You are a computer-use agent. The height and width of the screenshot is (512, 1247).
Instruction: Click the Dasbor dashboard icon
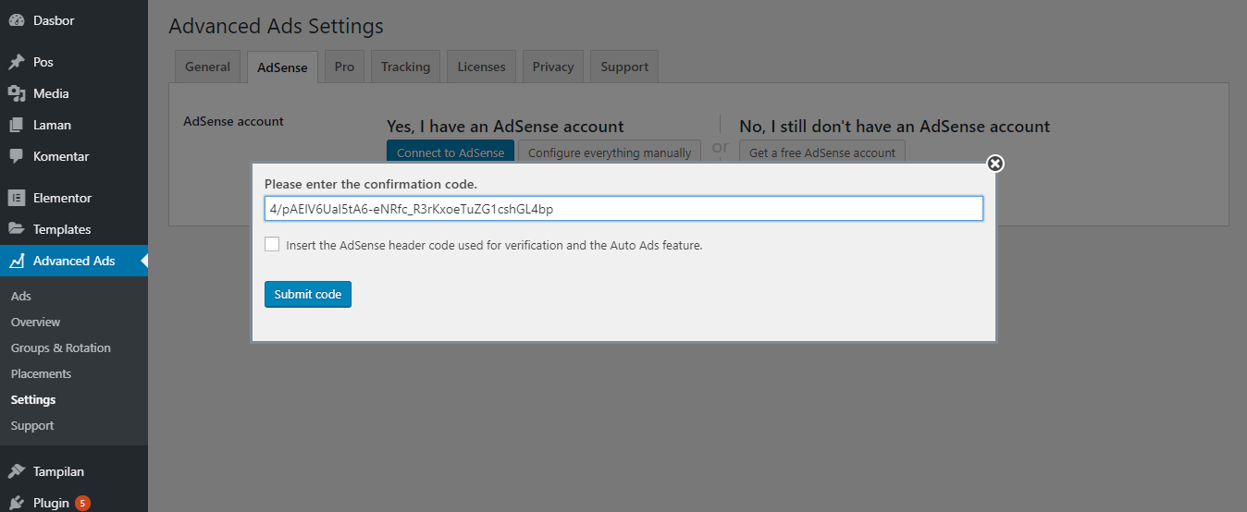click(x=17, y=20)
